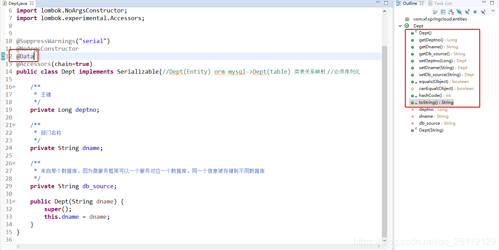
Task: Click the Dept class icon in Outline
Action: [407, 26]
